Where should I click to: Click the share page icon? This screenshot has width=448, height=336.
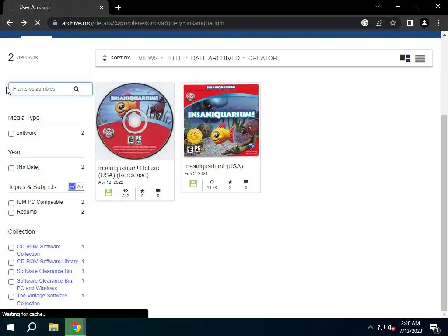pos(379,23)
